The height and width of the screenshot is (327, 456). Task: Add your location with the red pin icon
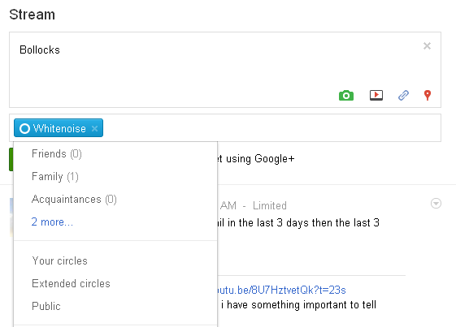[x=428, y=95]
